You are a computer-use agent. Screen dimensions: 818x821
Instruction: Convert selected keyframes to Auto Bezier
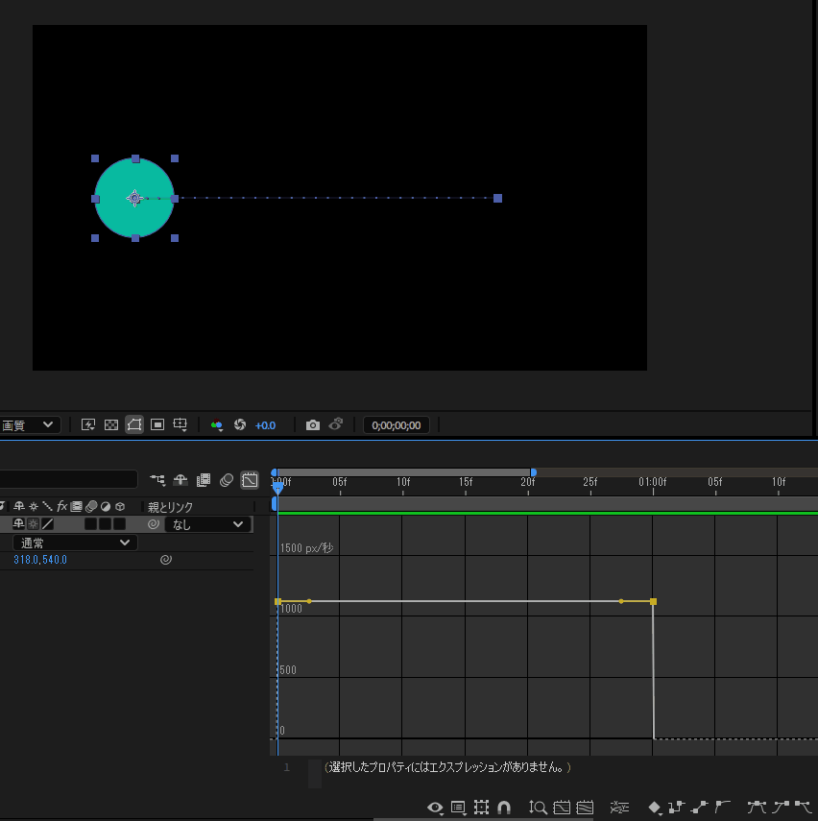point(723,808)
